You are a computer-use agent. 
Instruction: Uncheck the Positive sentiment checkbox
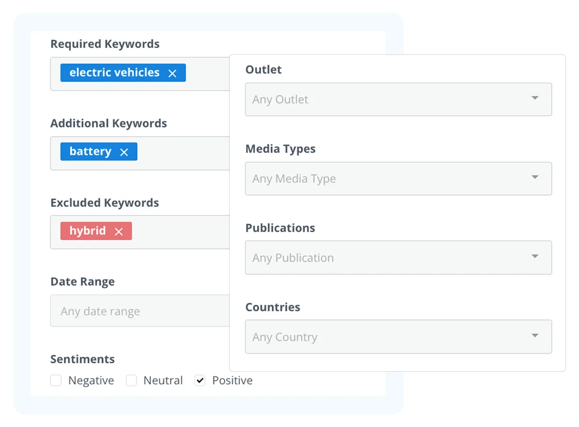pos(200,381)
